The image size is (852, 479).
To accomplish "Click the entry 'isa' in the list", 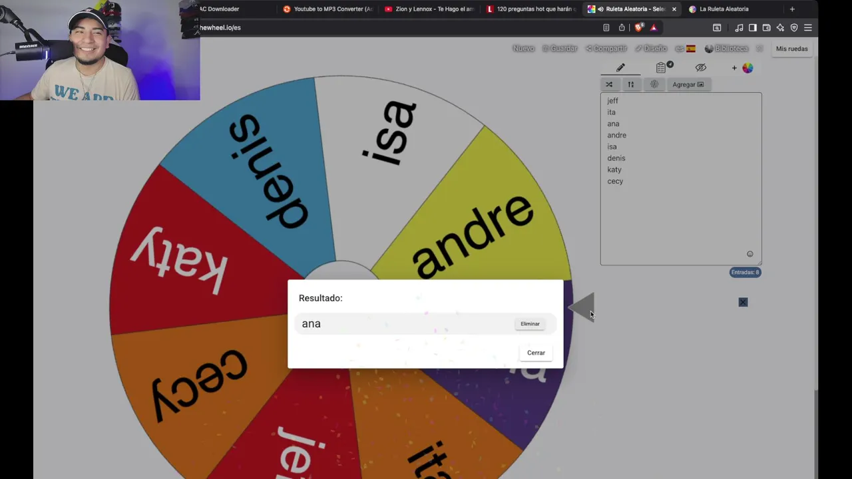I will click(x=612, y=147).
